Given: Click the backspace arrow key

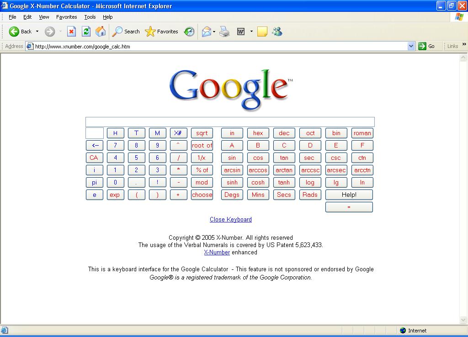Looking at the screenshot, I should coord(94,146).
